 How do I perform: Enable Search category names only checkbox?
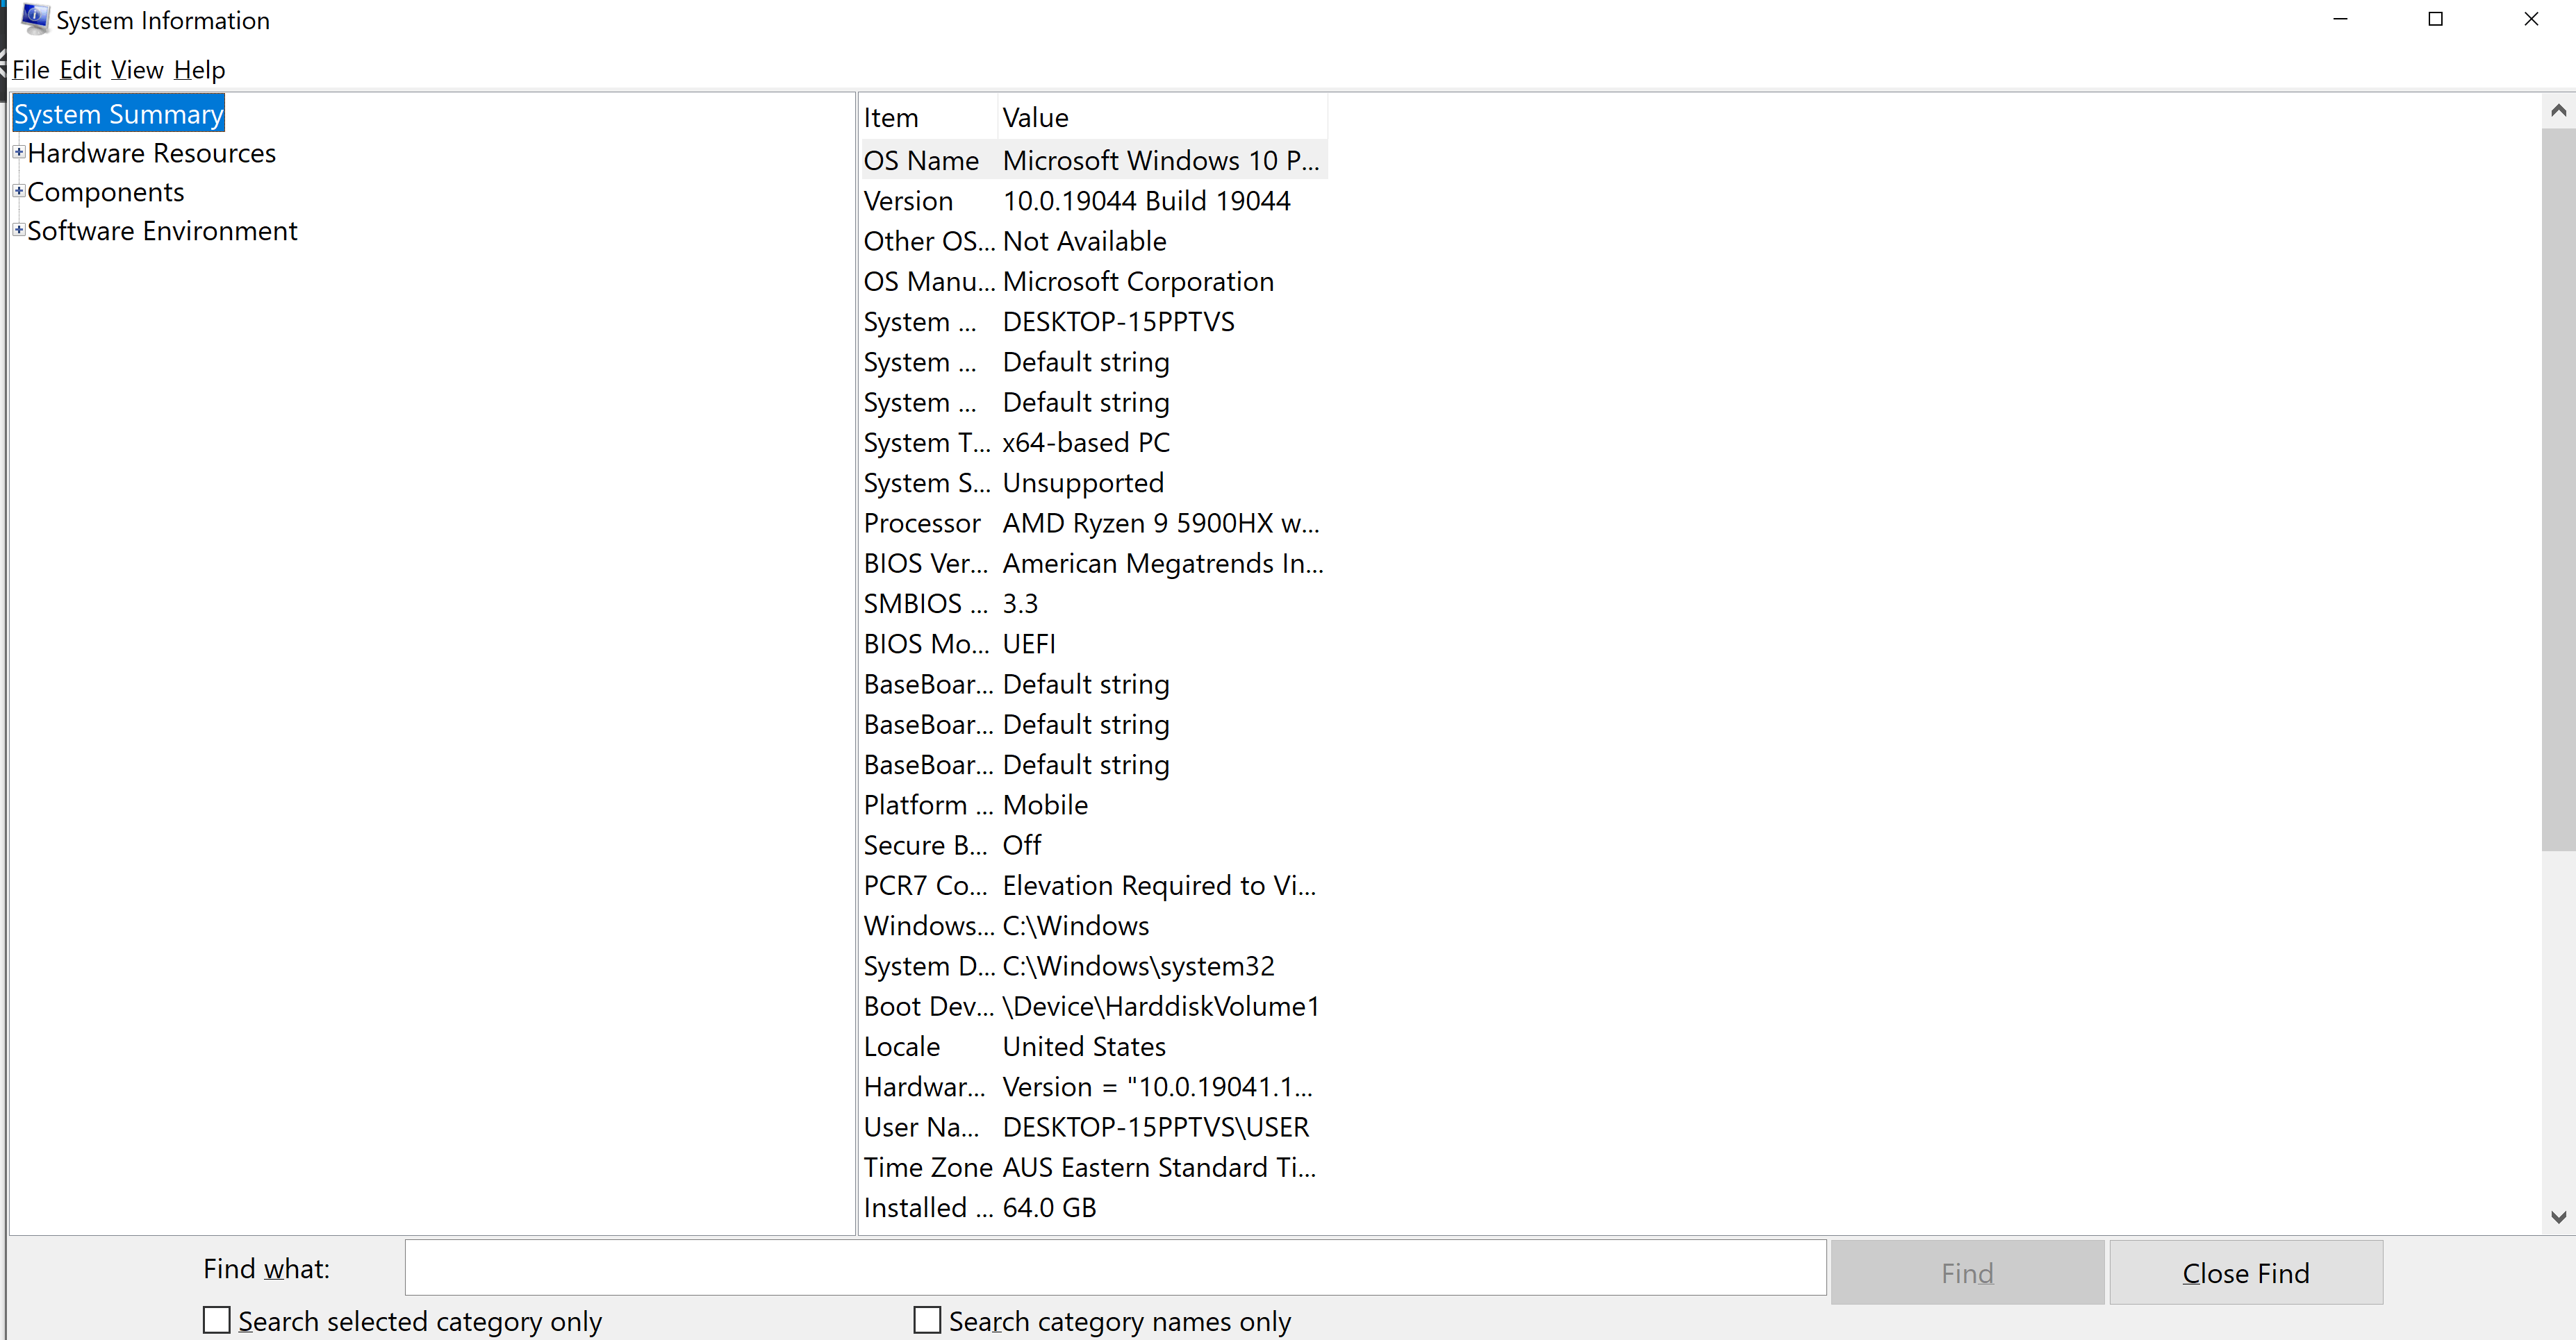927,1320
